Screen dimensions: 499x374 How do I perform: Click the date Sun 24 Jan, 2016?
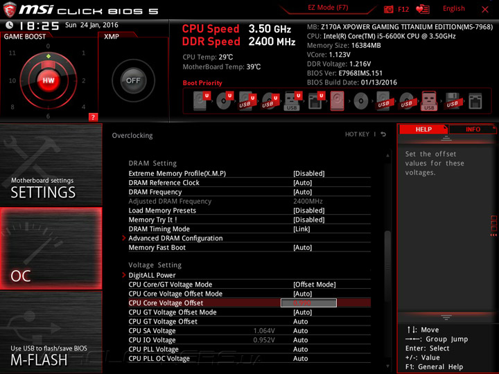(x=91, y=25)
